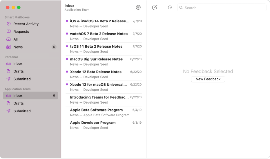The height and width of the screenshot is (159, 270).
Task: Open the Application Team Drafts folder
Action: click(x=19, y=103)
